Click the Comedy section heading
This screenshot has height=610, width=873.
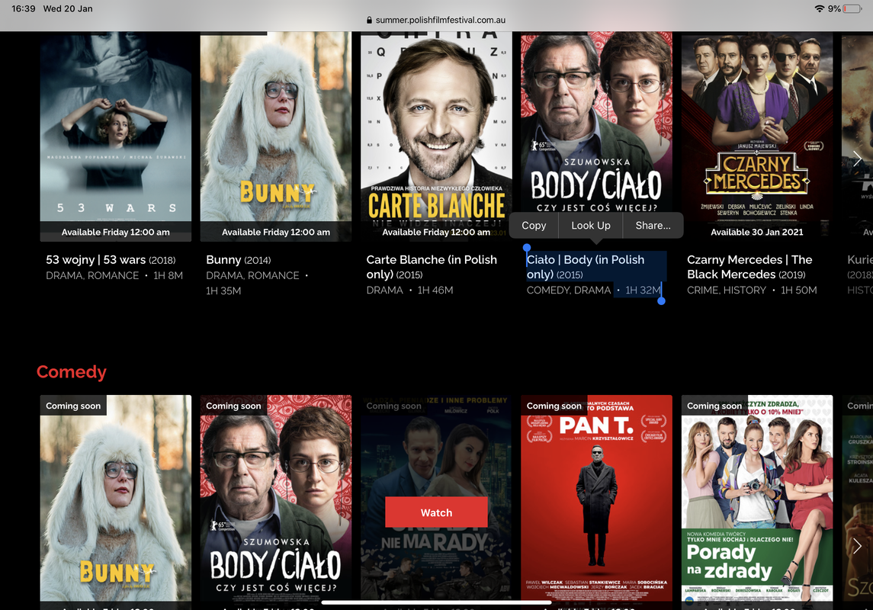(71, 372)
